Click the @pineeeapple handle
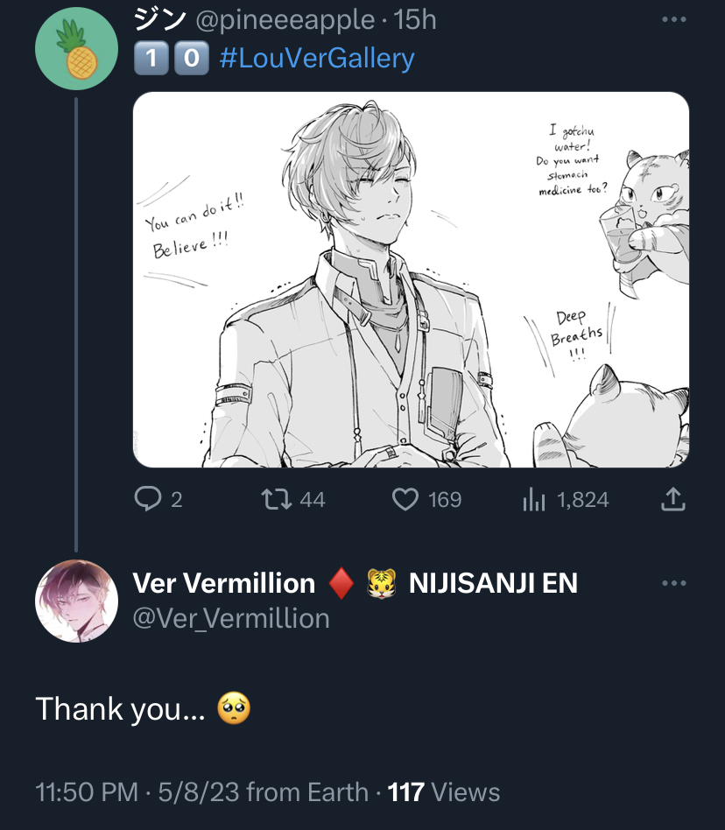Viewport: 725px width, 830px height. coord(287,20)
